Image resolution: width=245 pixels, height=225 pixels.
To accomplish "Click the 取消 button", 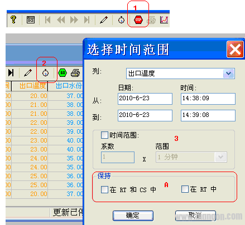I will (195, 216).
